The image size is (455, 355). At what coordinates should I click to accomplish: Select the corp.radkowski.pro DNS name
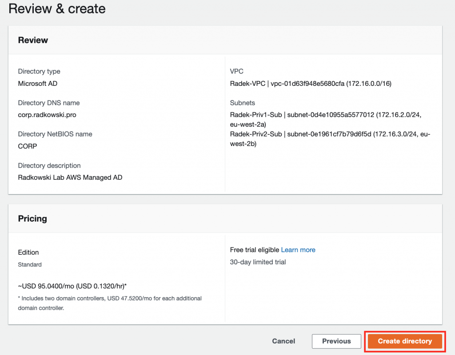(x=47, y=115)
